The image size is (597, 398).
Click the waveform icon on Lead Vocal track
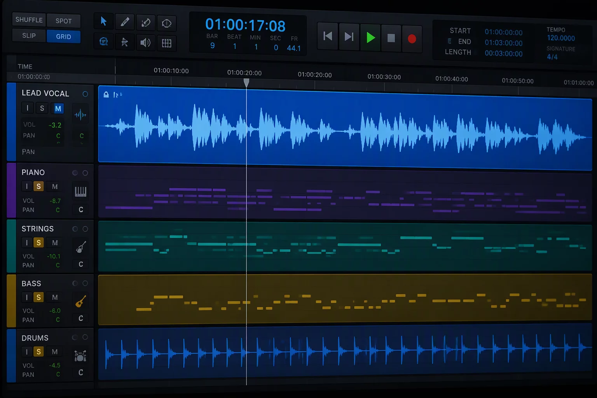pos(80,114)
